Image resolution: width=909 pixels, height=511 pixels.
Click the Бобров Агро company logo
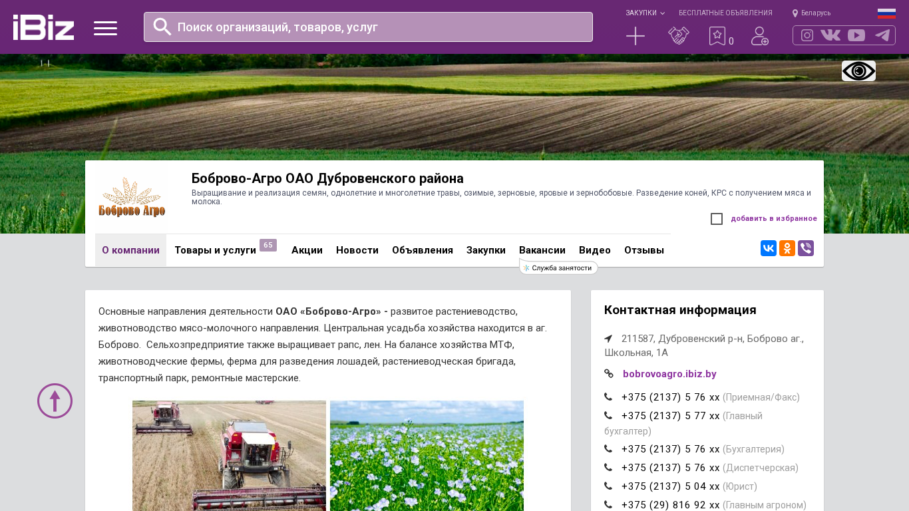click(132, 197)
